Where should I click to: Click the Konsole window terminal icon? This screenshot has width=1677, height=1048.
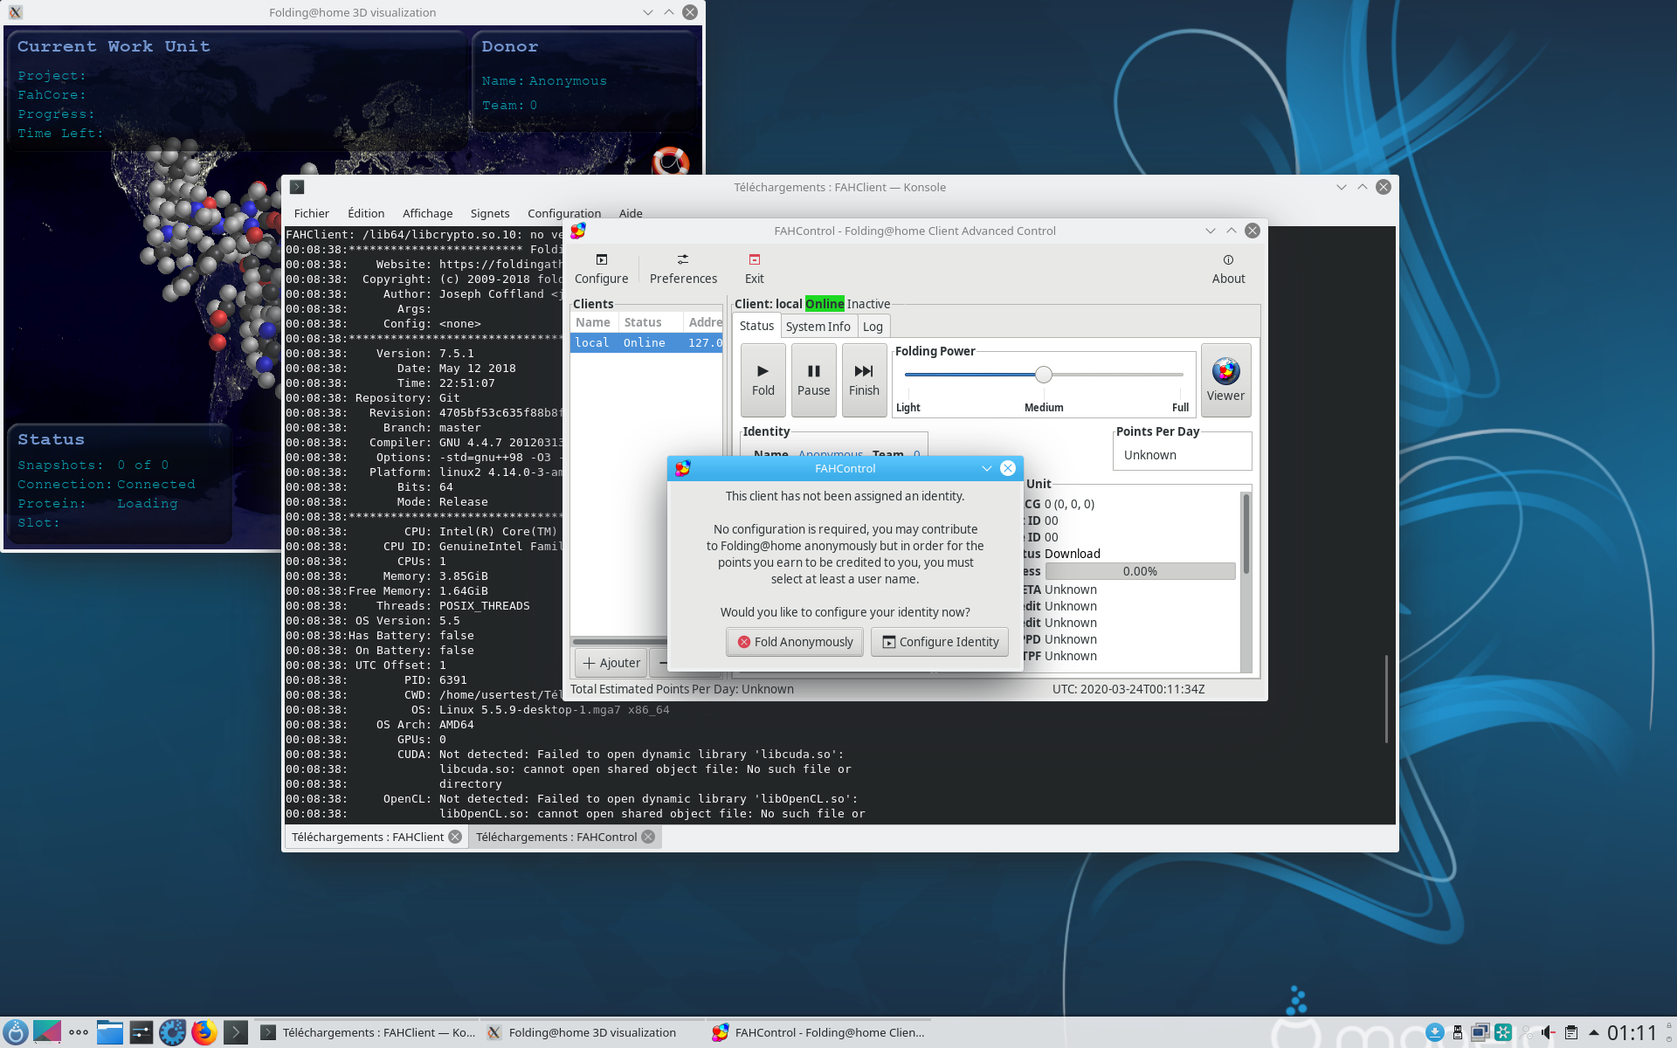click(x=297, y=187)
